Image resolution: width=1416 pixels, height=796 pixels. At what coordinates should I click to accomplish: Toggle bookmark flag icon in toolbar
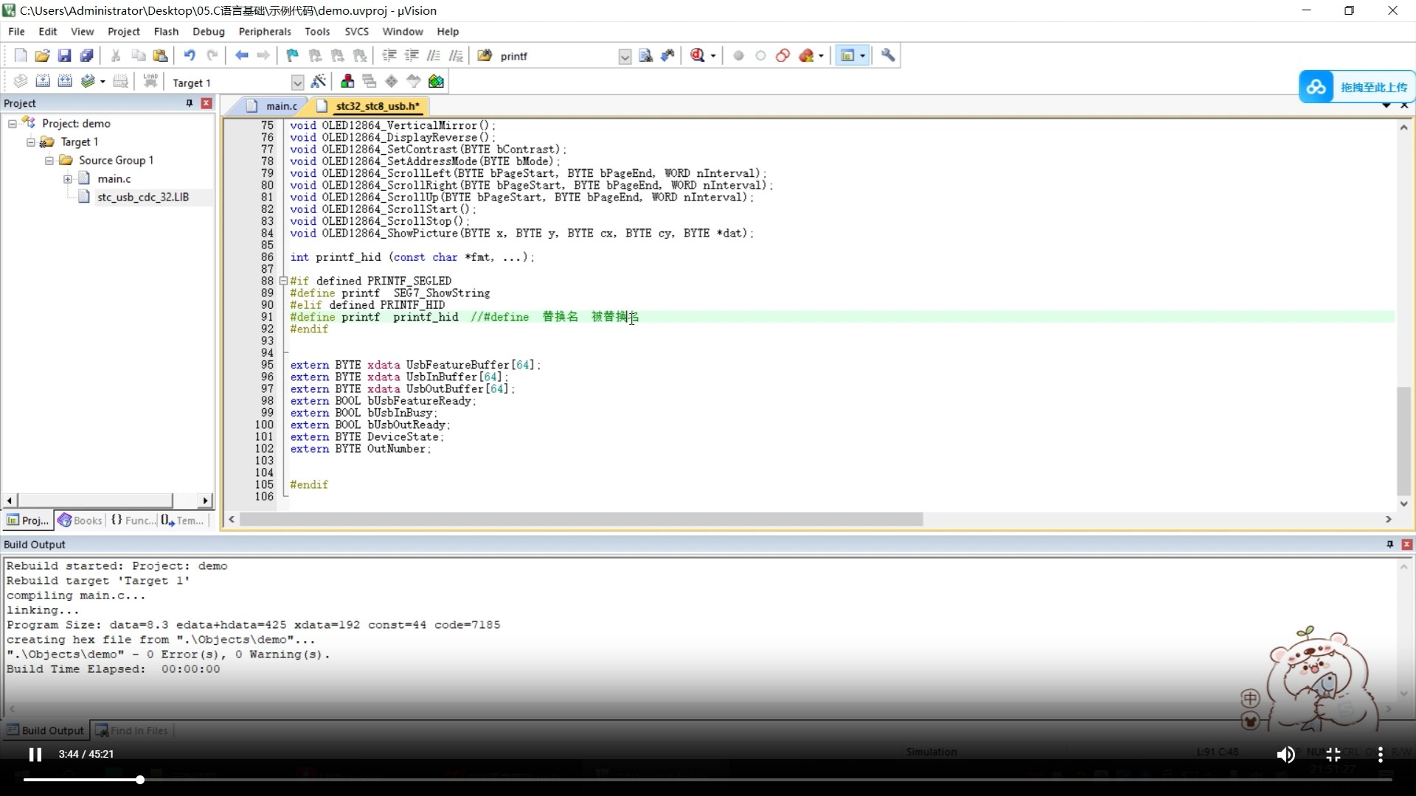point(292,55)
